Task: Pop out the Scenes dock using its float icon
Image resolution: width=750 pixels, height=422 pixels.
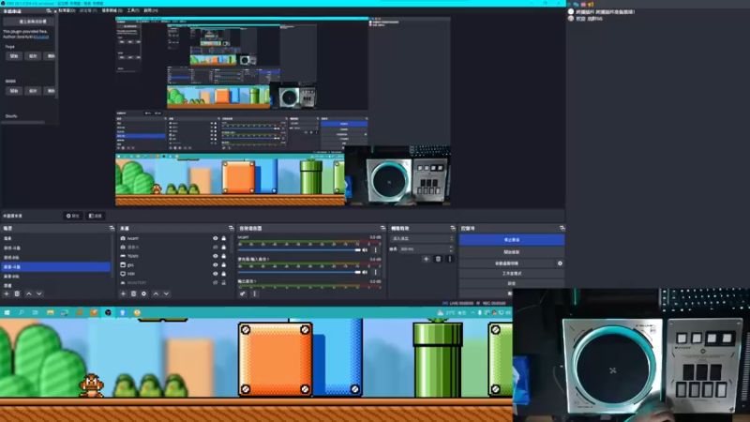Action: (x=112, y=228)
